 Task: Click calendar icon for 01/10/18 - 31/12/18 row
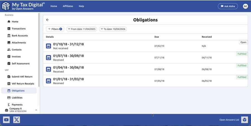(x=49, y=46)
